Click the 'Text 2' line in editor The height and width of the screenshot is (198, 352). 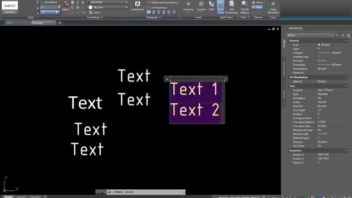click(x=195, y=110)
